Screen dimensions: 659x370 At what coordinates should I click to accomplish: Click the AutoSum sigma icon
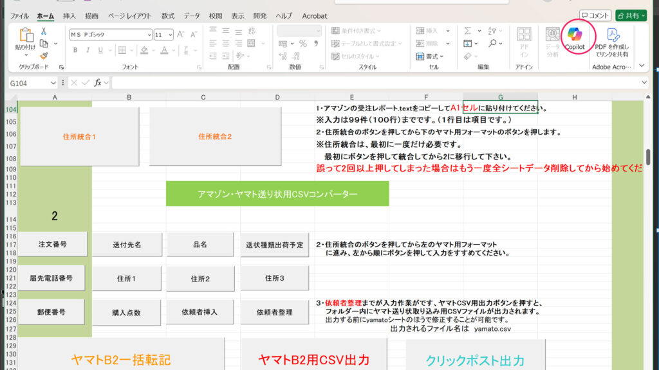click(x=468, y=30)
